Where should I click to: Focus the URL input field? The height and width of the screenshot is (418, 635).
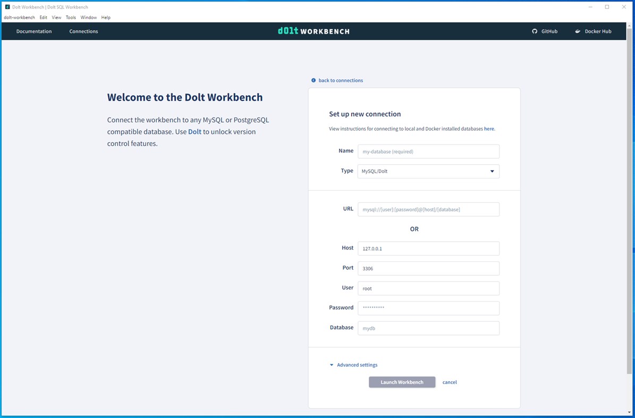(428, 209)
